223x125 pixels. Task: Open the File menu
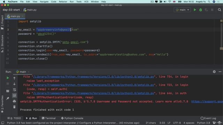(x=22, y=2)
